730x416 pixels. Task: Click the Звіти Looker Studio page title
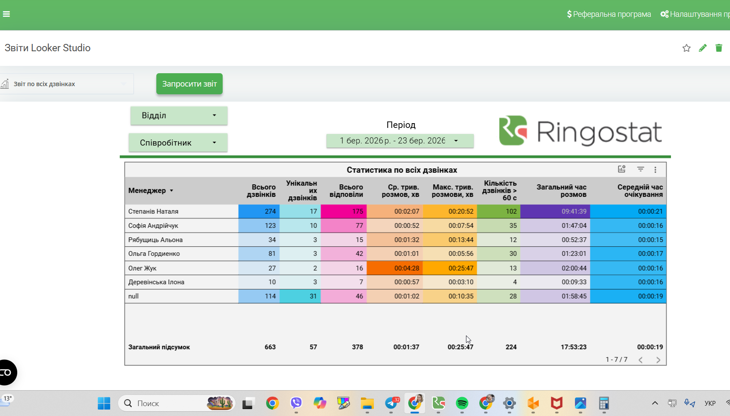click(47, 48)
